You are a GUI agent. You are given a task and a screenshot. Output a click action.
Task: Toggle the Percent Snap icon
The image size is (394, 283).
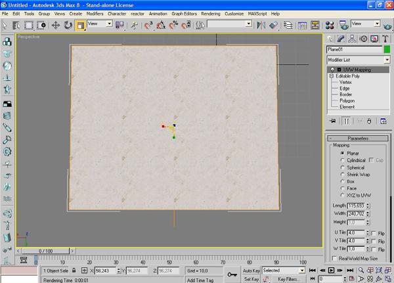tap(173, 25)
